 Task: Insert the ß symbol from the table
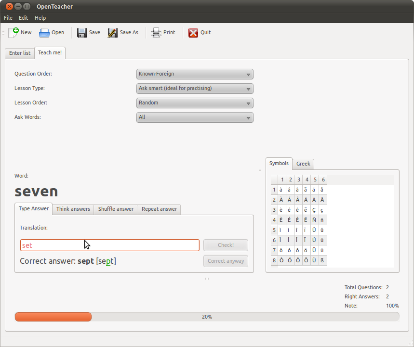[322, 260]
